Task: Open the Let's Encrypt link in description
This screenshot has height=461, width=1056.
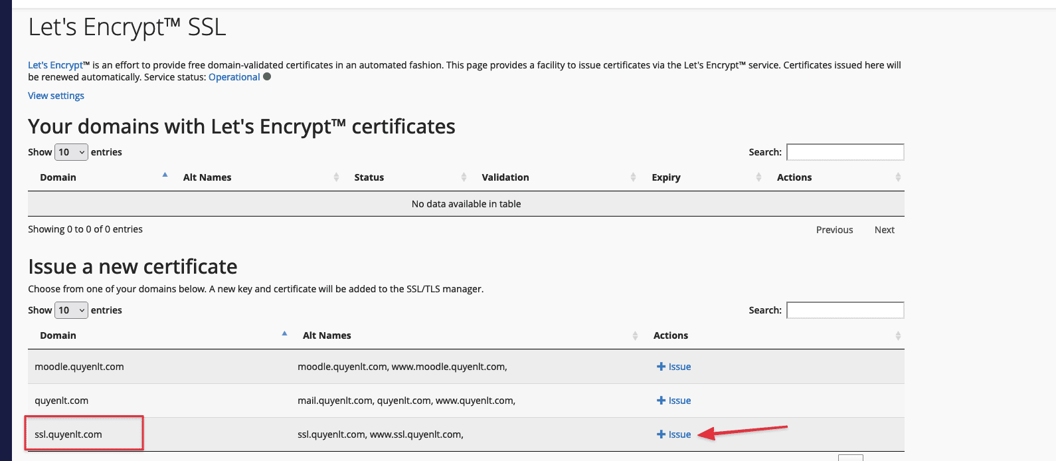Action: (55, 65)
